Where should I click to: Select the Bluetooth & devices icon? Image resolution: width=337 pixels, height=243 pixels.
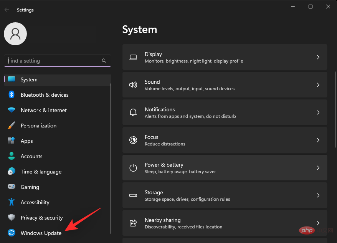click(11, 95)
